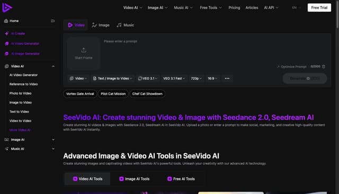This screenshot has width=339, height=194.
Task: Open the Text / Image to Video dropdown
Action: pos(112,78)
